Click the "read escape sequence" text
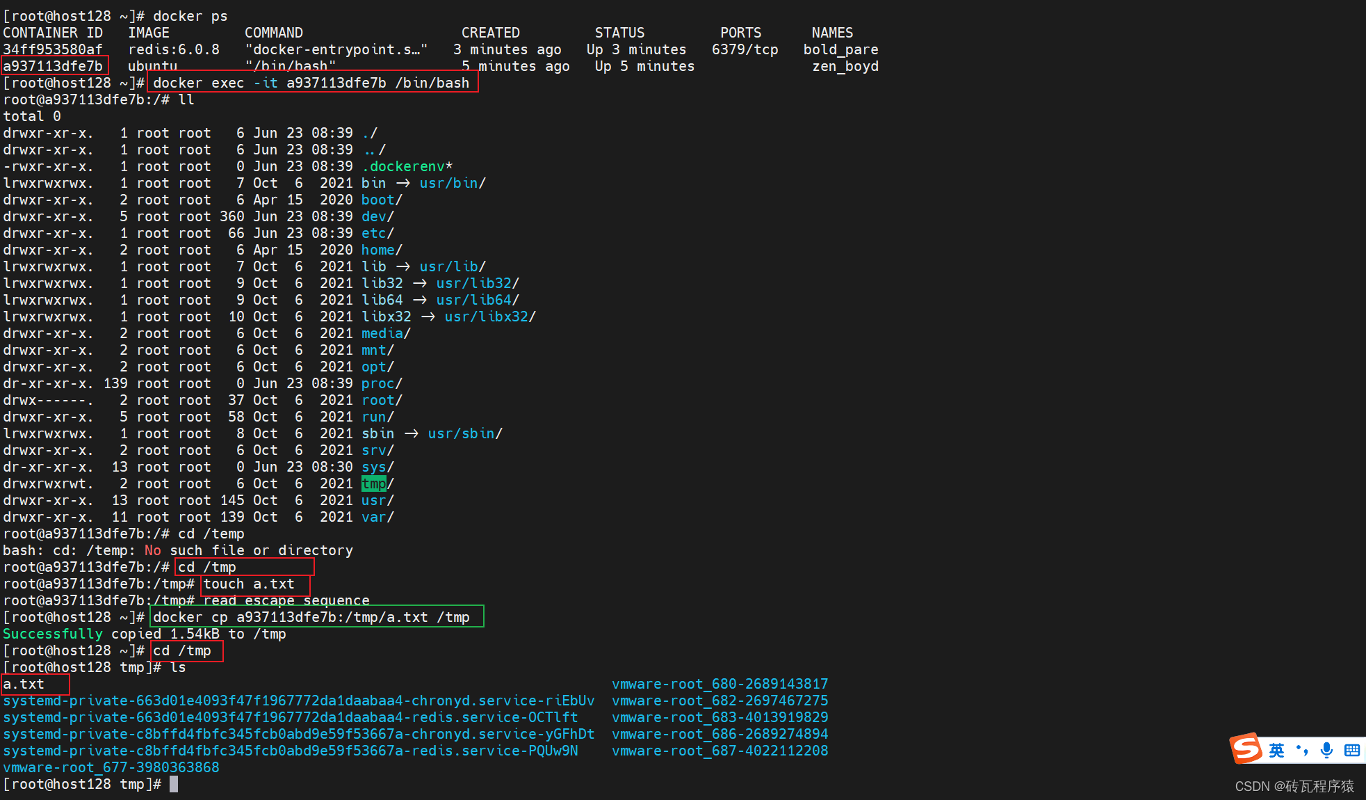Viewport: 1366px width, 800px height. pyautogui.click(x=286, y=600)
